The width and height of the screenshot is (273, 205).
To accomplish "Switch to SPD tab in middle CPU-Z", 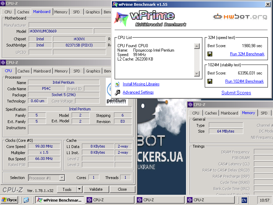I will pyautogui.click(x=76, y=71).
